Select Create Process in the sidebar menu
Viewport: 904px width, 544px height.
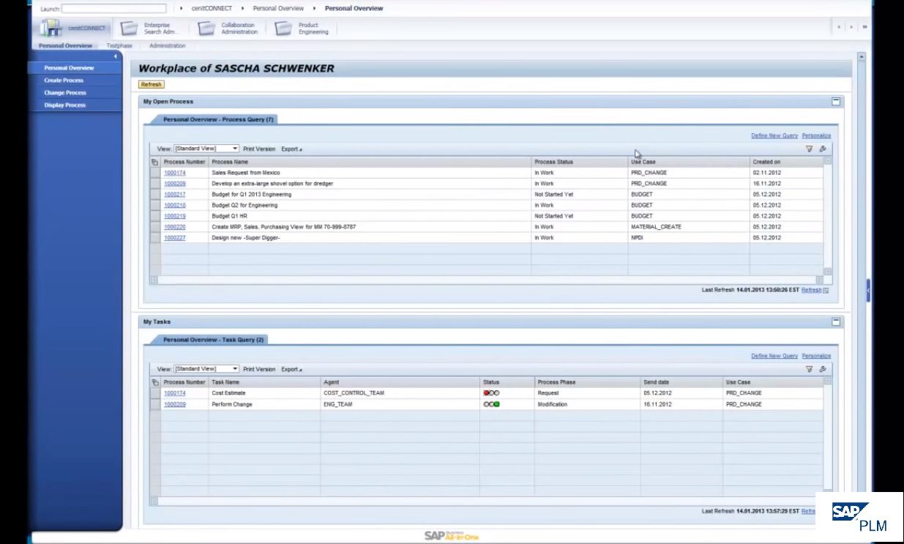(64, 80)
